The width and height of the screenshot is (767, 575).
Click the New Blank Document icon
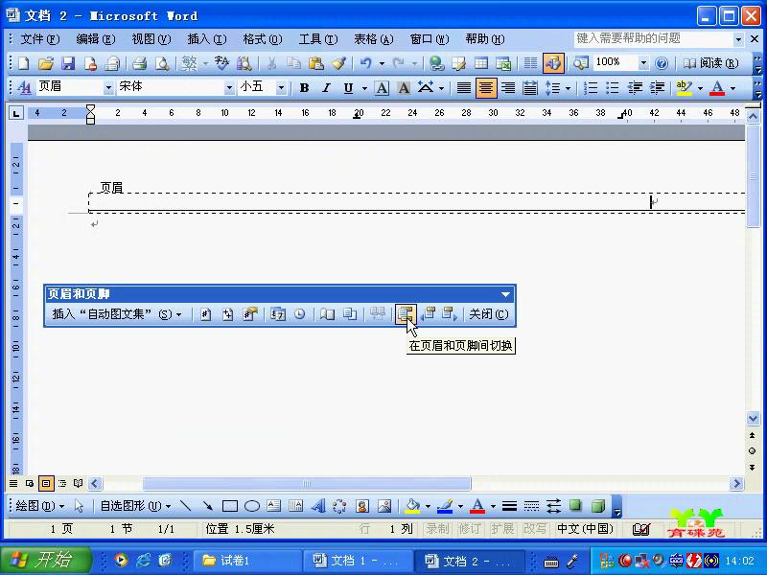point(23,63)
